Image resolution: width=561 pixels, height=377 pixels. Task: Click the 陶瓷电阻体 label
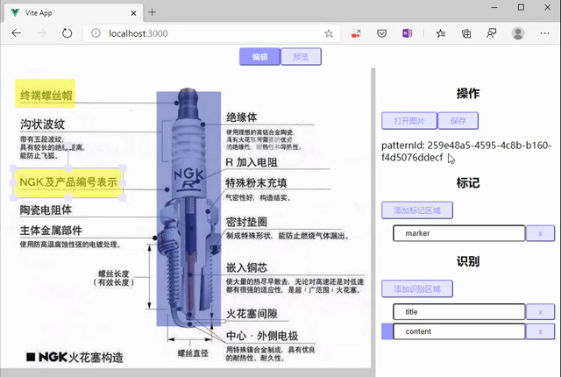(46, 210)
